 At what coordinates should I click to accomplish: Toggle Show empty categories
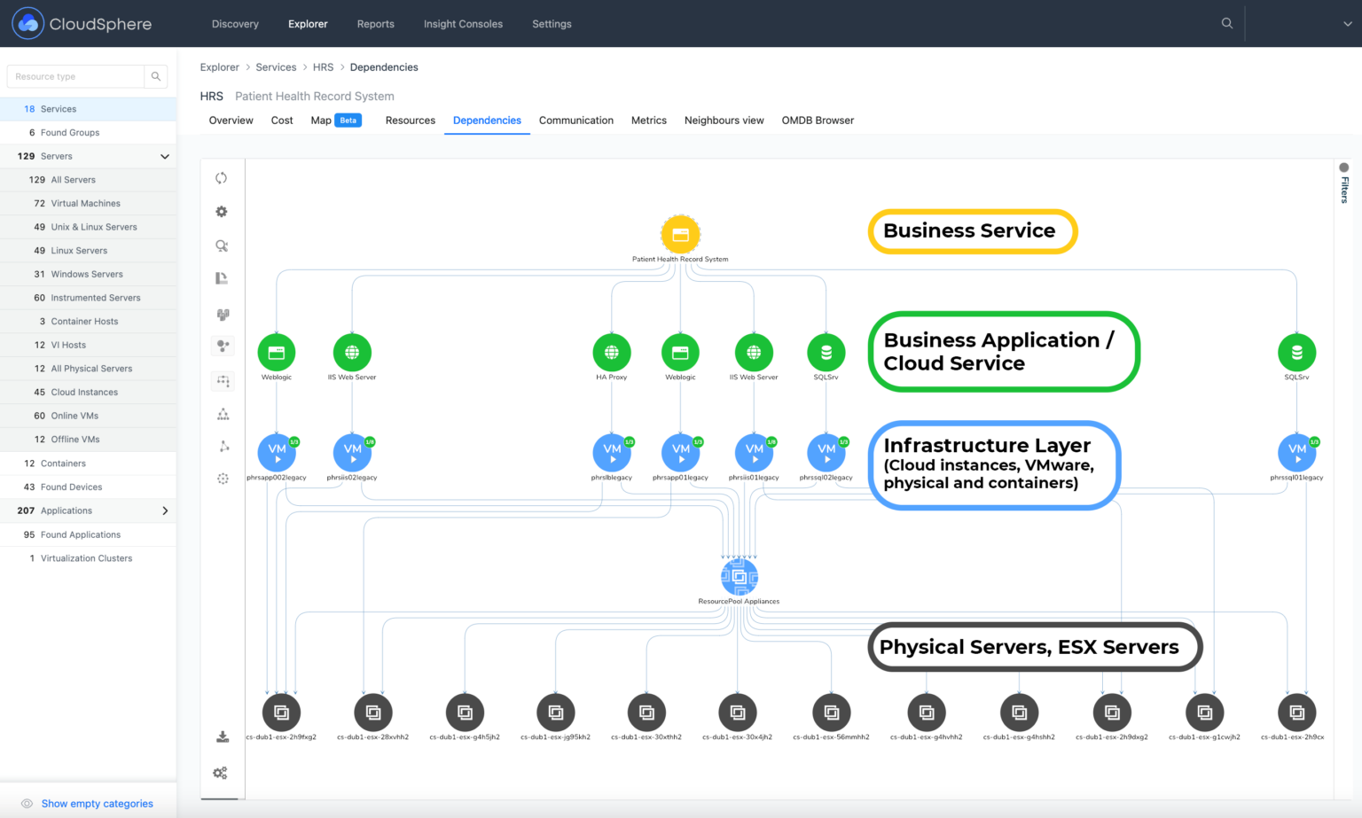[97, 803]
